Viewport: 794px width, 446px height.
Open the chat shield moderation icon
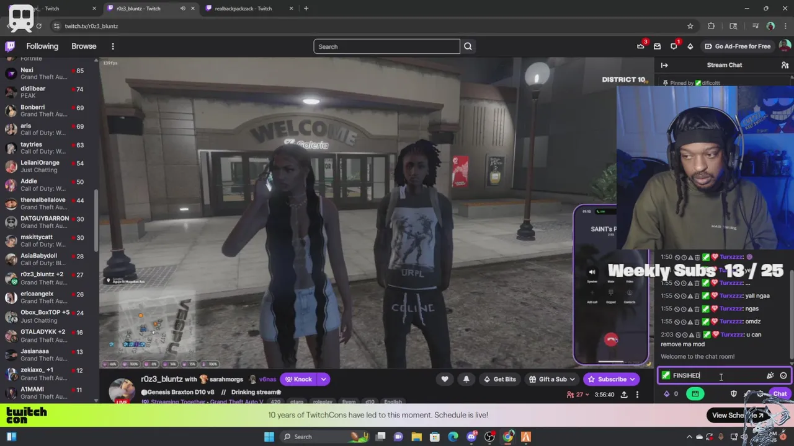click(734, 394)
